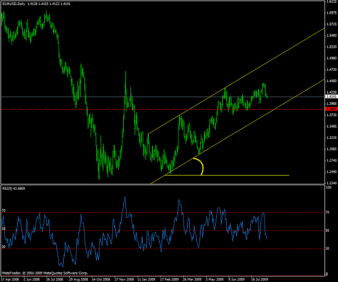Click the 1.3485 price axis label
The width and height of the screenshot is (338, 282).
pyautogui.click(x=332, y=126)
